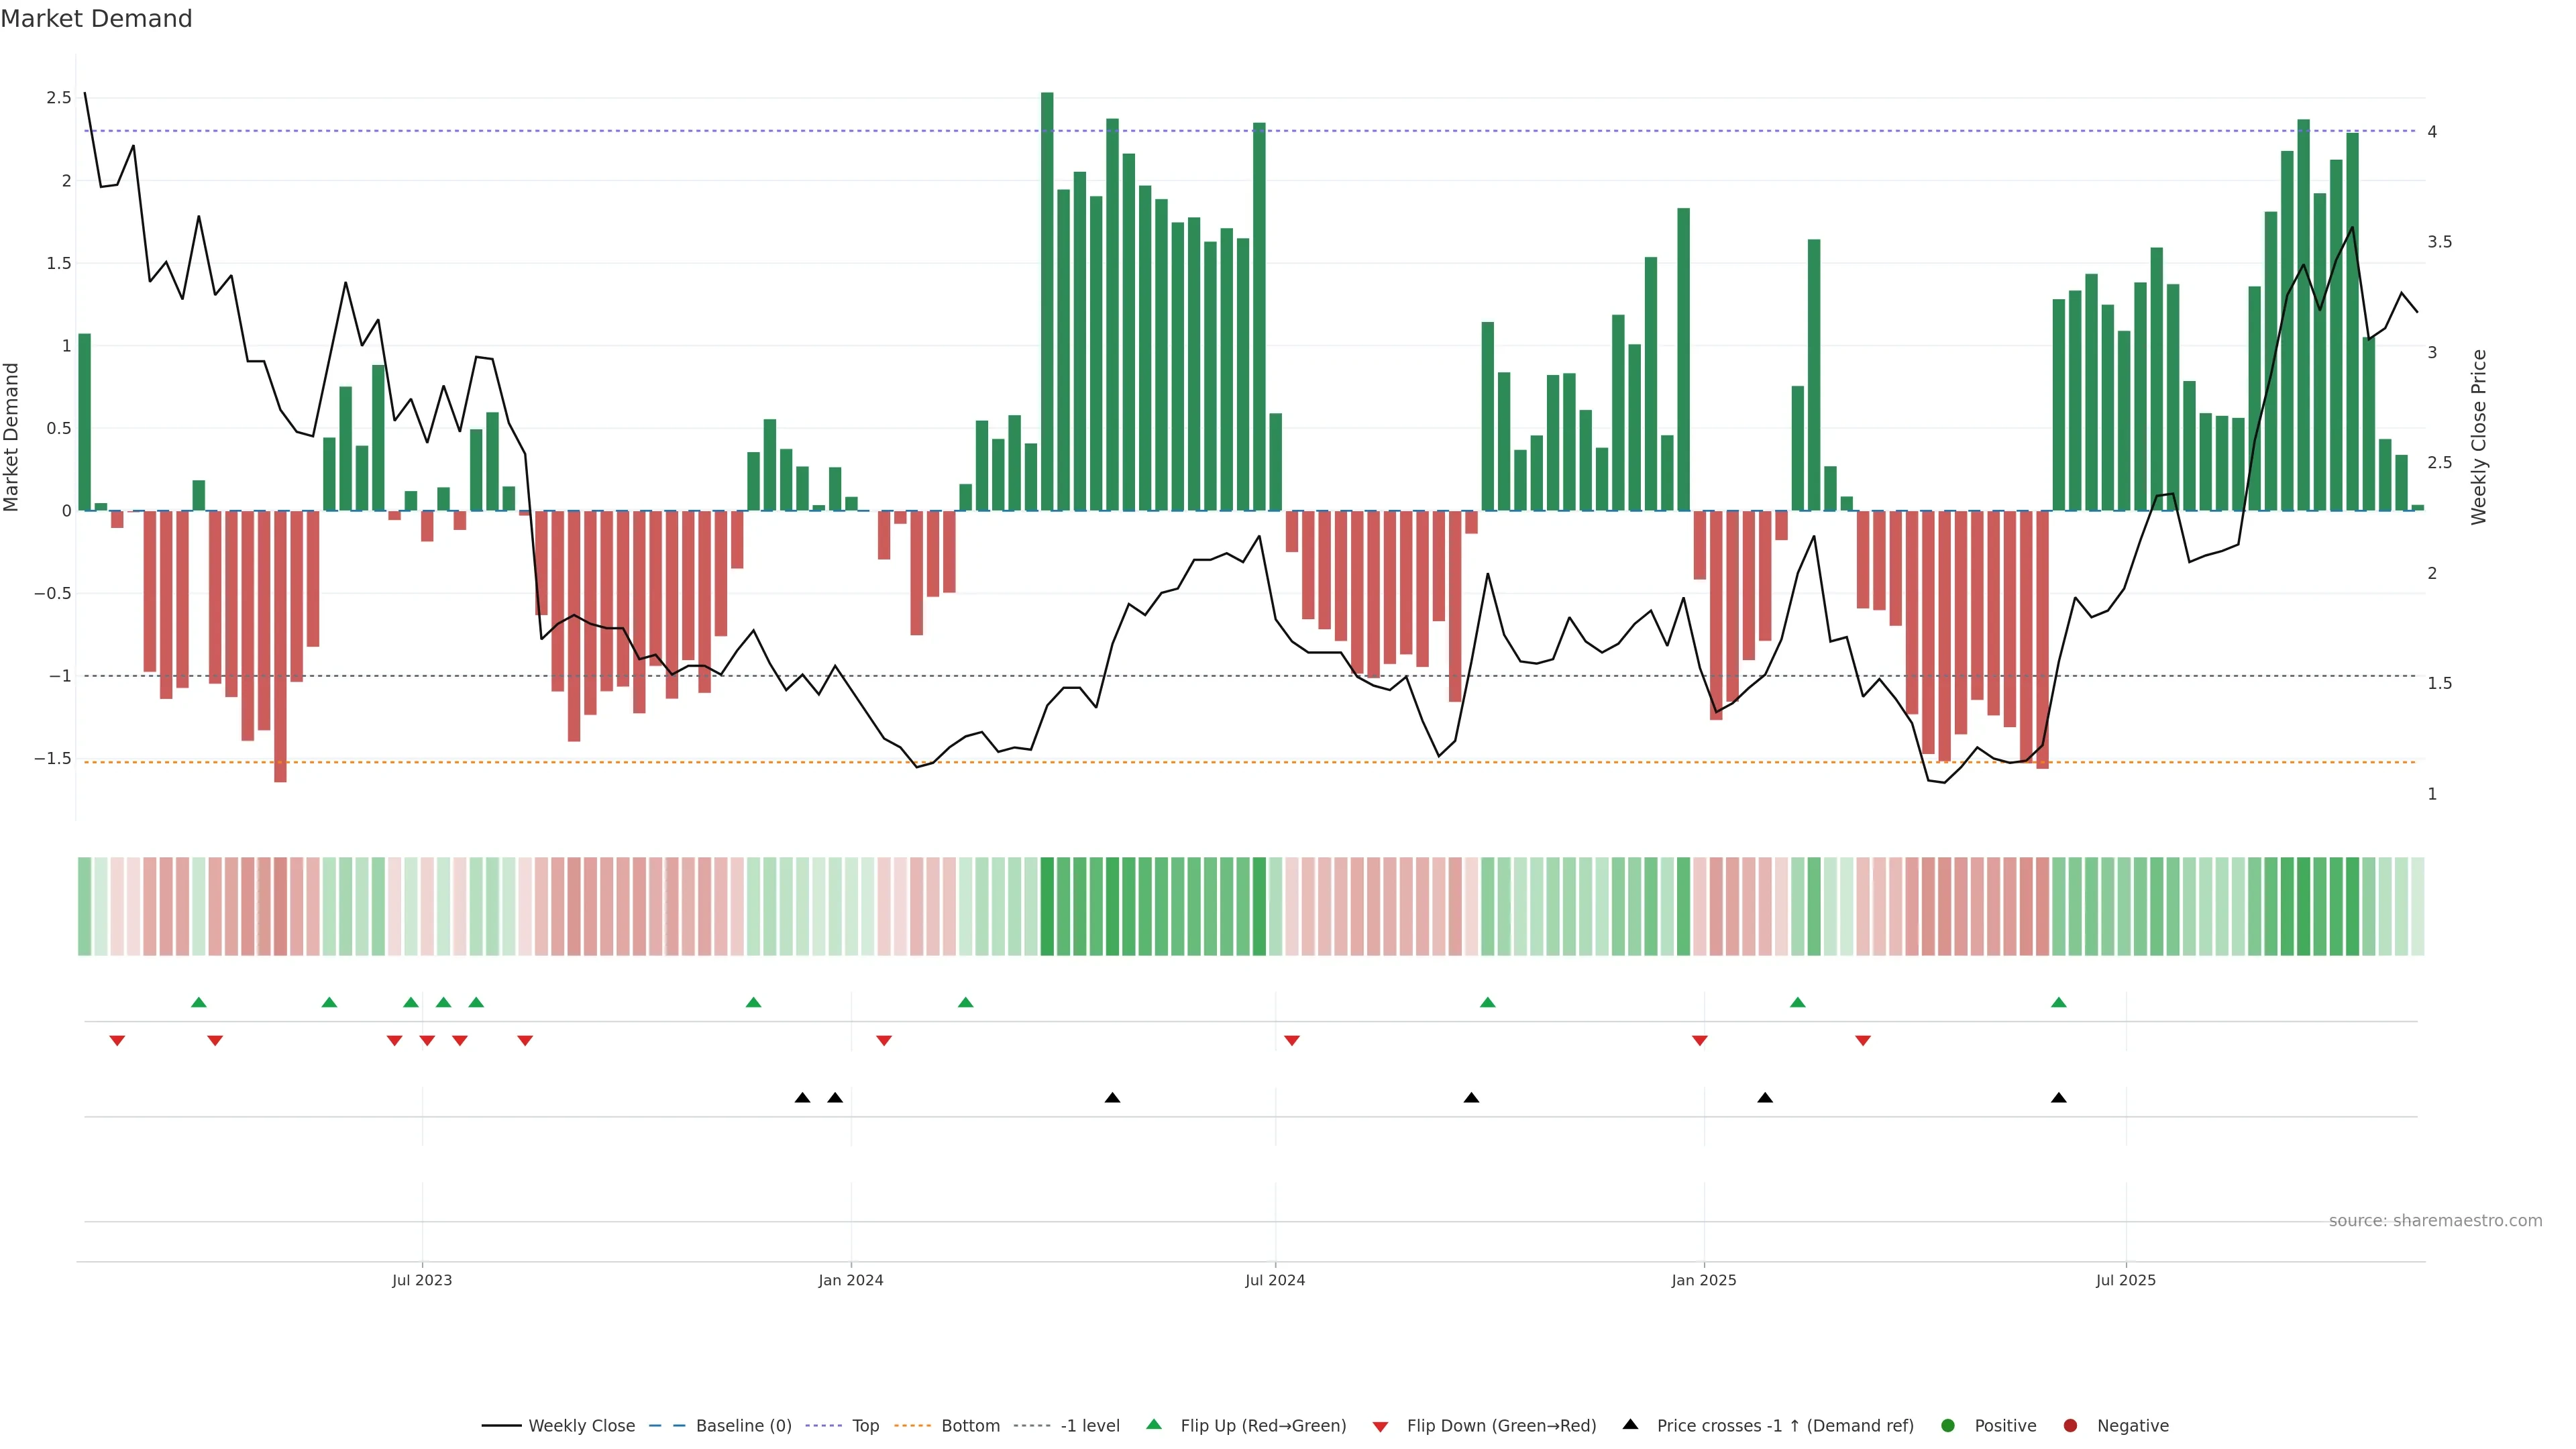This screenshot has width=2576, height=1449.
Task: Click the Negative red circle legend
Action: 2070,1426
